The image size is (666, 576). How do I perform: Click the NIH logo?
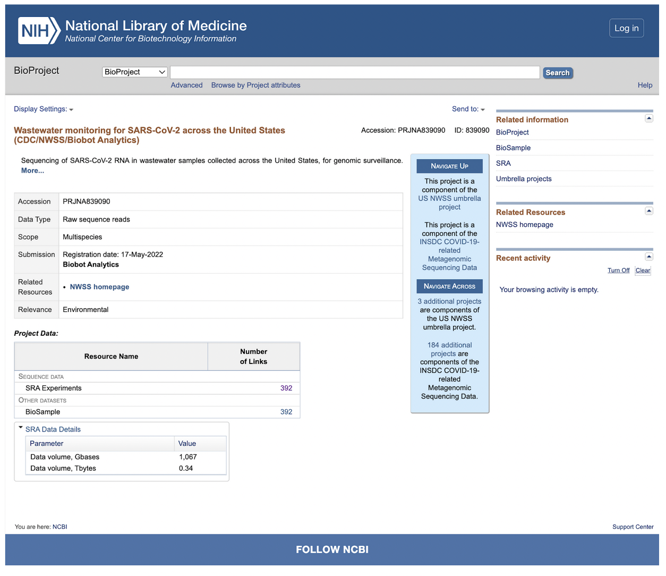tap(39, 30)
